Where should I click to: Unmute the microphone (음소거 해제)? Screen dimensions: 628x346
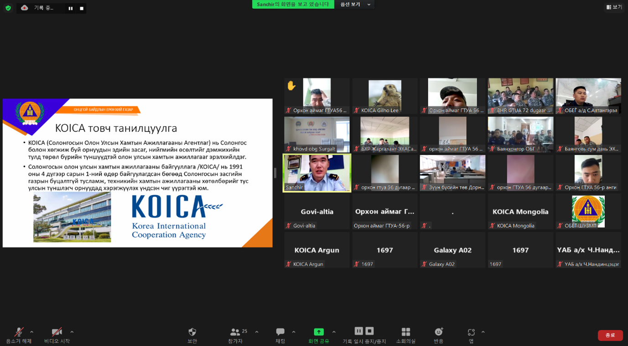pyautogui.click(x=19, y=332)
